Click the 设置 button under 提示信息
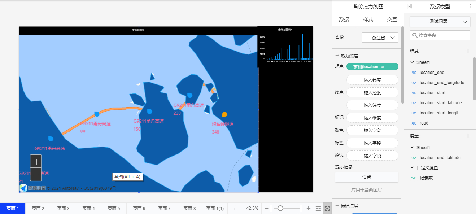Viewport: 476px width, 214px height. pos(366,177)
